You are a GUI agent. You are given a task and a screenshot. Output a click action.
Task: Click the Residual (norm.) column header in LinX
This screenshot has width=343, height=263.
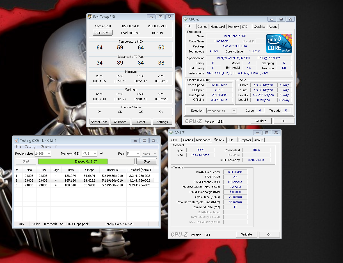coord(140,170)
